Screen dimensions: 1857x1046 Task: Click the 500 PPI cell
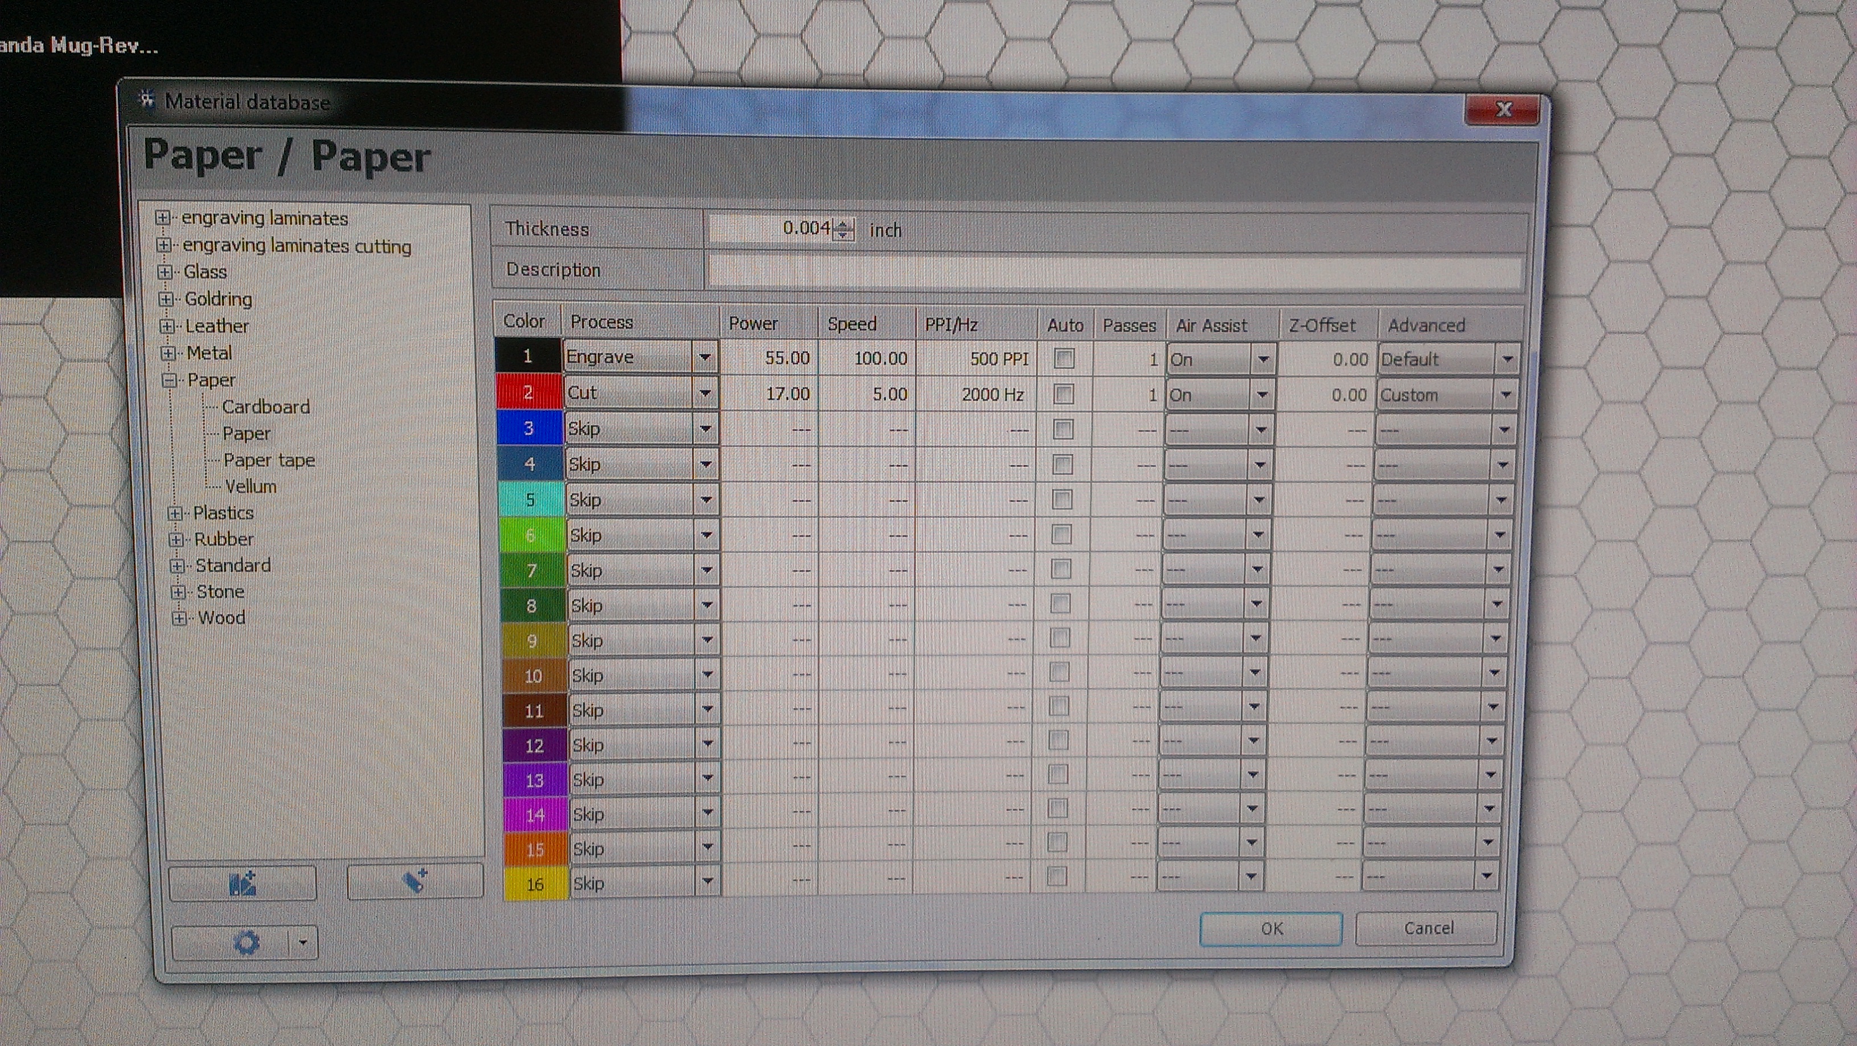click(x=976, y=359)
